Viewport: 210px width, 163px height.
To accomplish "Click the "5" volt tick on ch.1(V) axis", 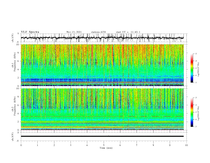I will coord(18,34).
